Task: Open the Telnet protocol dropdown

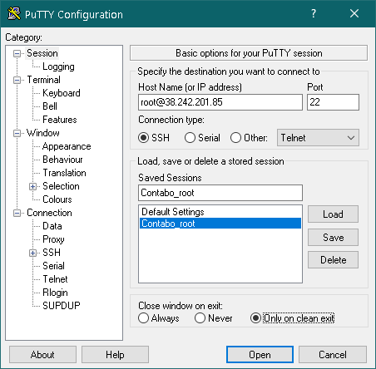Action: point(318,138)
